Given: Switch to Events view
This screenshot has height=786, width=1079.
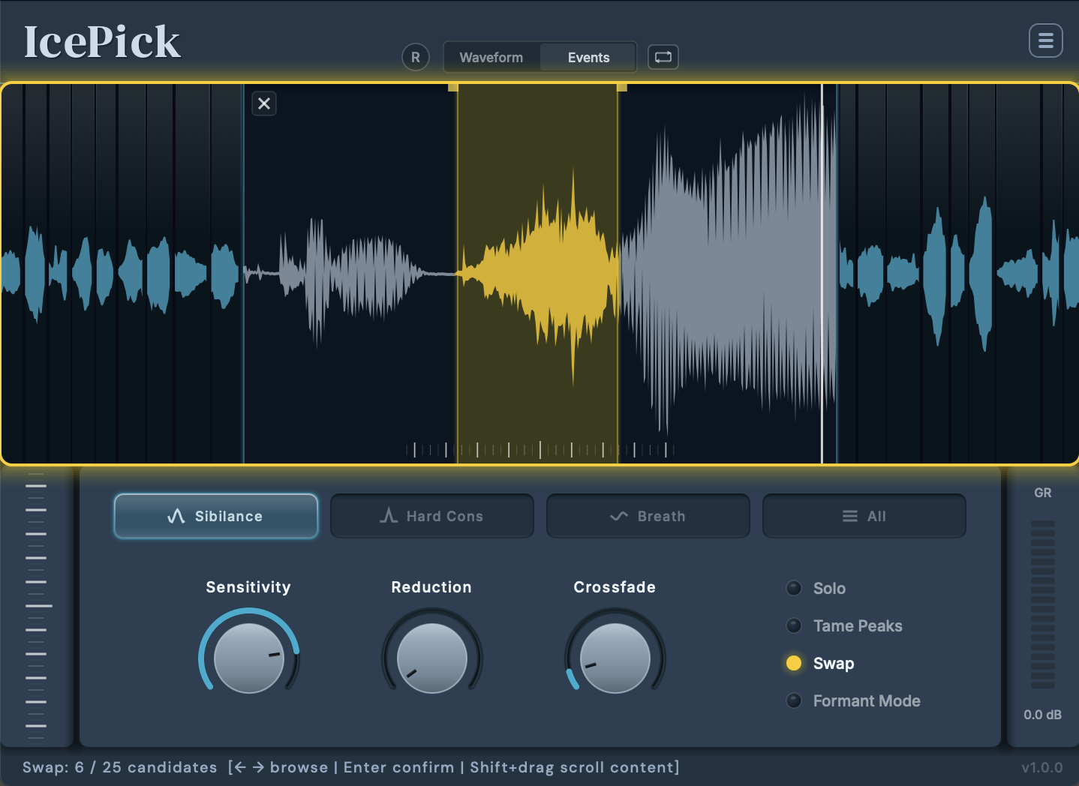Looking at the screenshot, I should 588,57.
